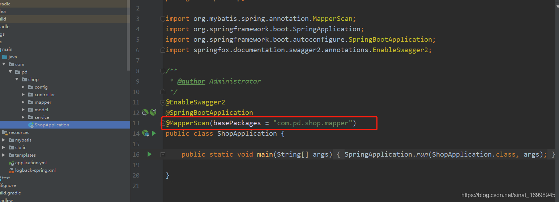Collapse the Javadoc comment fold marker, line 8

click(x=163, y=71)
